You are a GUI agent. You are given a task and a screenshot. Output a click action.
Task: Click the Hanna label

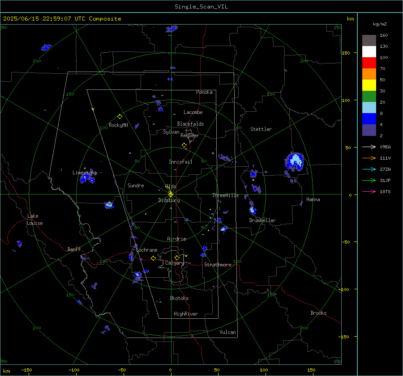tap(313, 199)
